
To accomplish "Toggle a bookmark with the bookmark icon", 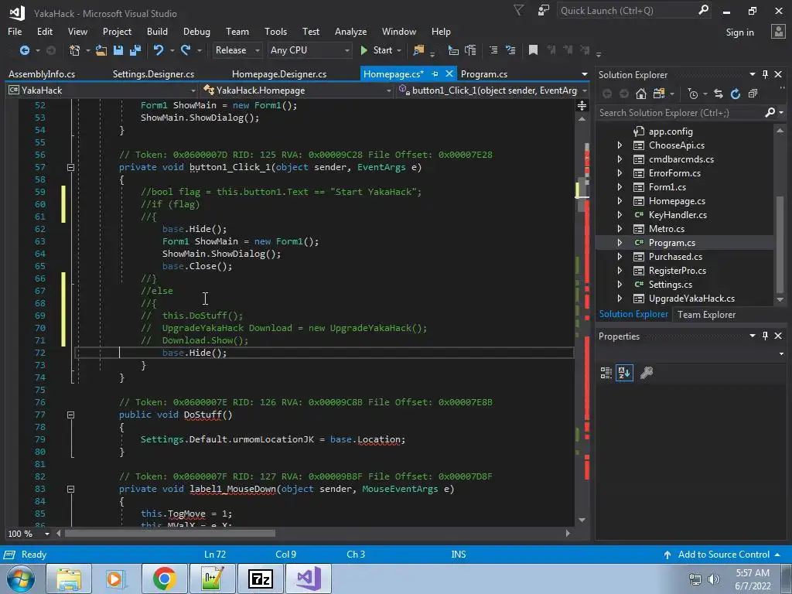I will 533,50.
